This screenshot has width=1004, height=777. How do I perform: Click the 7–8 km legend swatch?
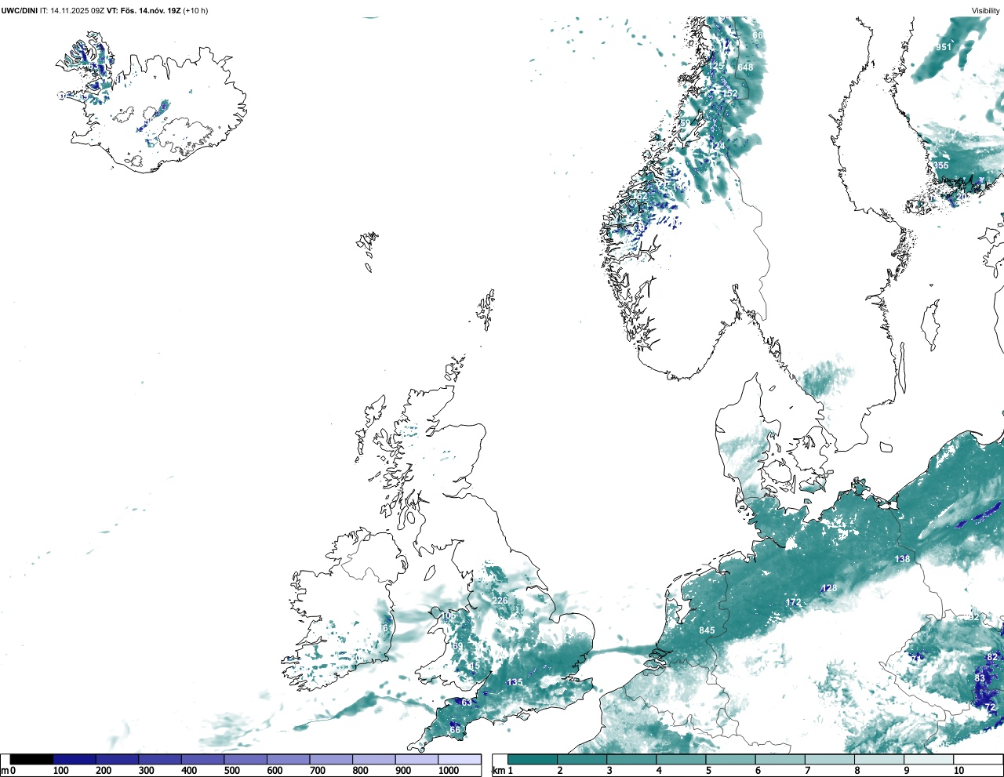coord(829,759)
